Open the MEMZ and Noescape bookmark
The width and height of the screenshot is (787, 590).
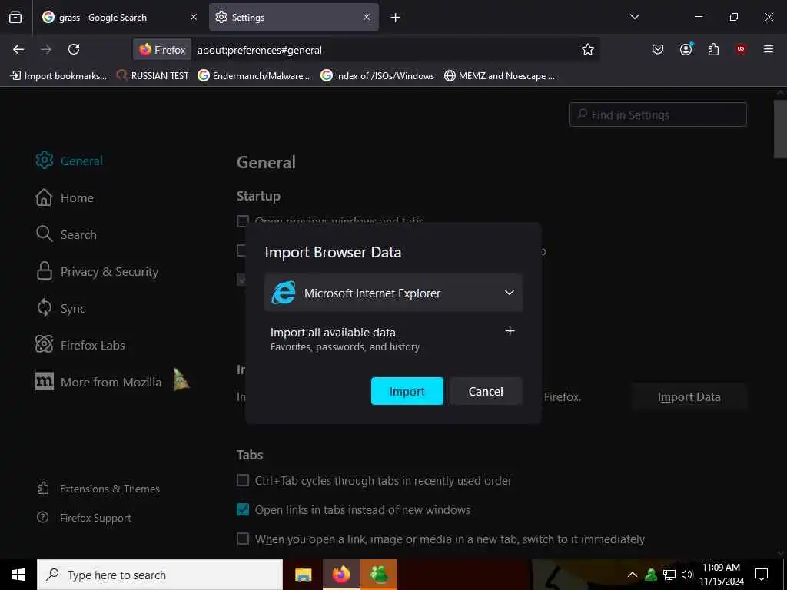(x=500, y=76)
